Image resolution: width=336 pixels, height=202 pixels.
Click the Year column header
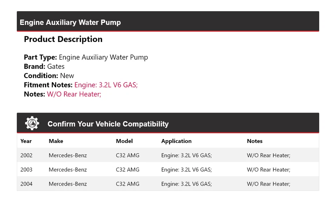[x=26, y=141]
